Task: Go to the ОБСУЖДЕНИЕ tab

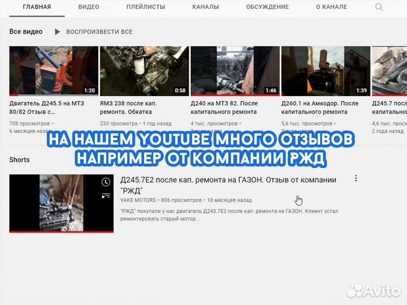Action: (267, 7)
